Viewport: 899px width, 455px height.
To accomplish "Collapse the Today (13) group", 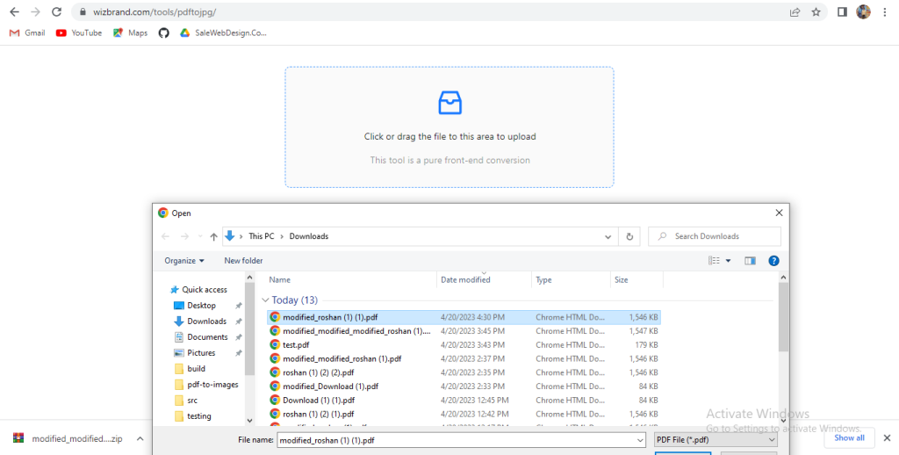I will 266,300.
